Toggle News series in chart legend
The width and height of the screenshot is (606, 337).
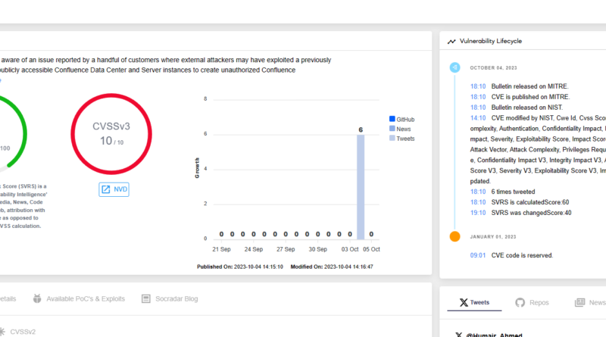click(400, 129)
